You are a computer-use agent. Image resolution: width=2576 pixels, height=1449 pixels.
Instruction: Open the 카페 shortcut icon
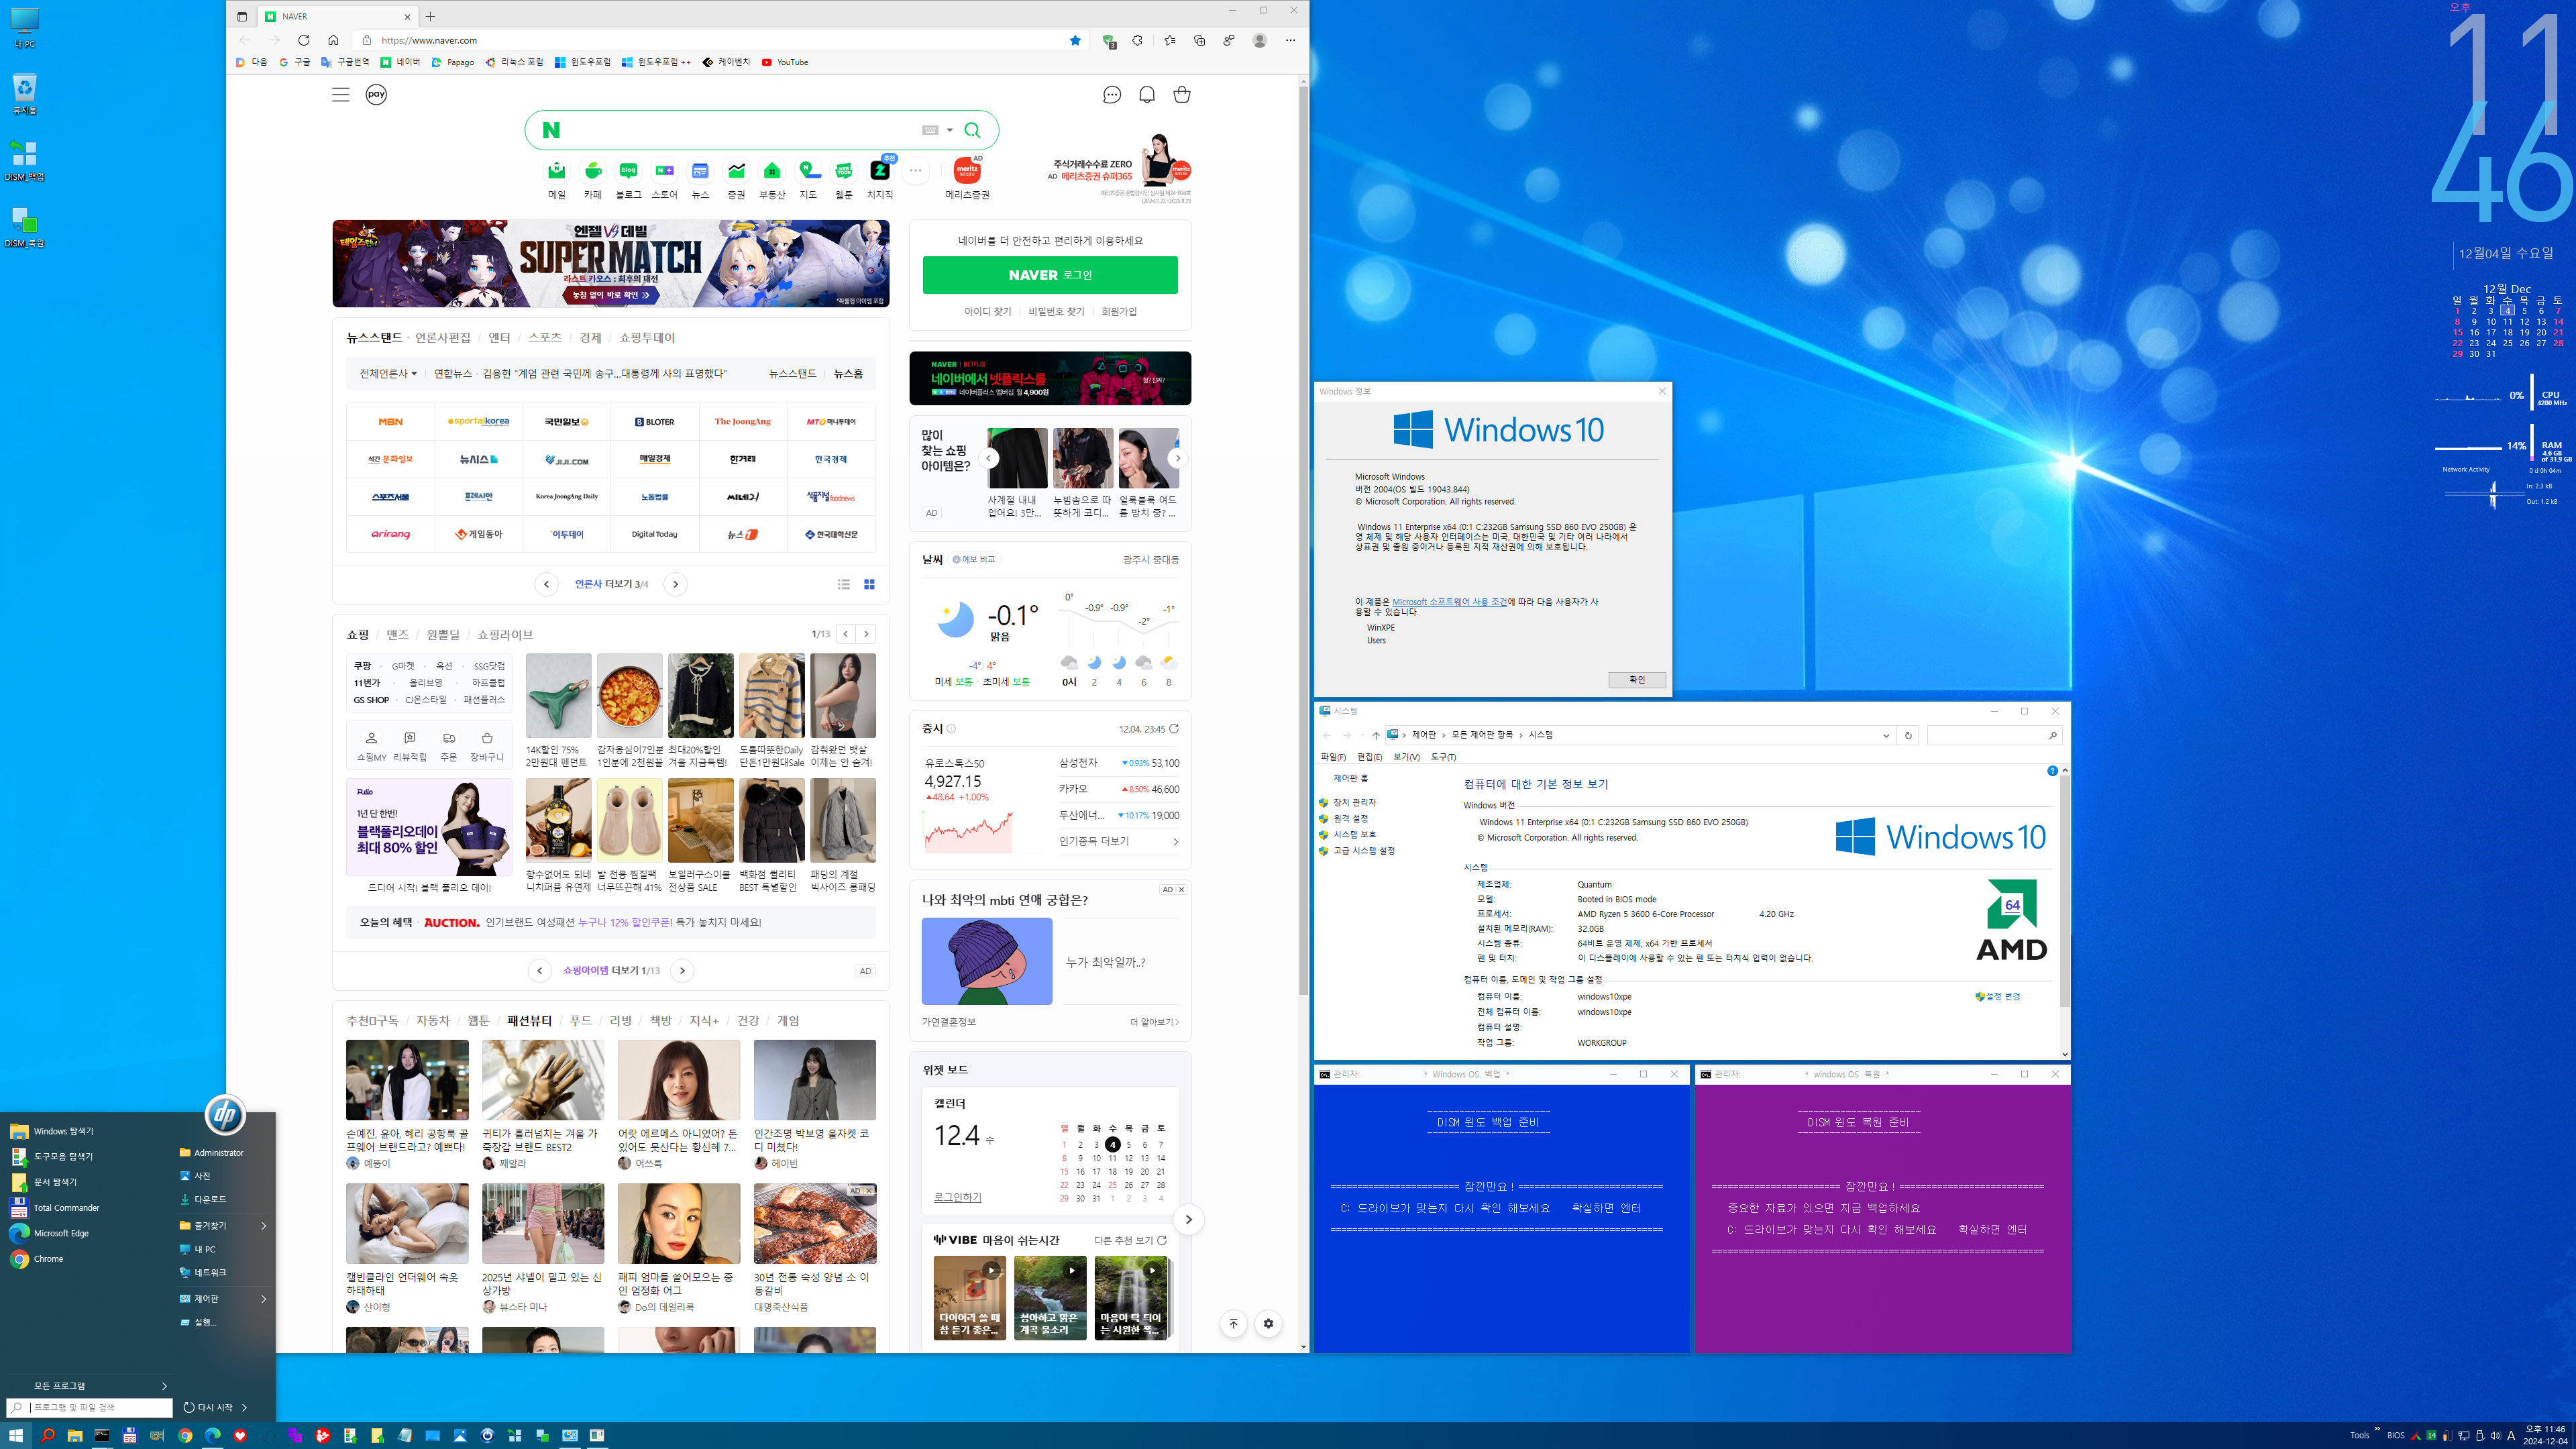coord(593,171)
